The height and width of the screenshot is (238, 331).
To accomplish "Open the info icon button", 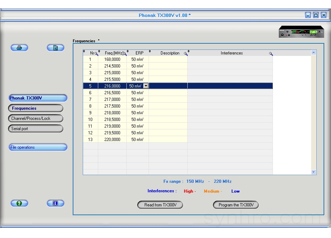I will 56,203.
